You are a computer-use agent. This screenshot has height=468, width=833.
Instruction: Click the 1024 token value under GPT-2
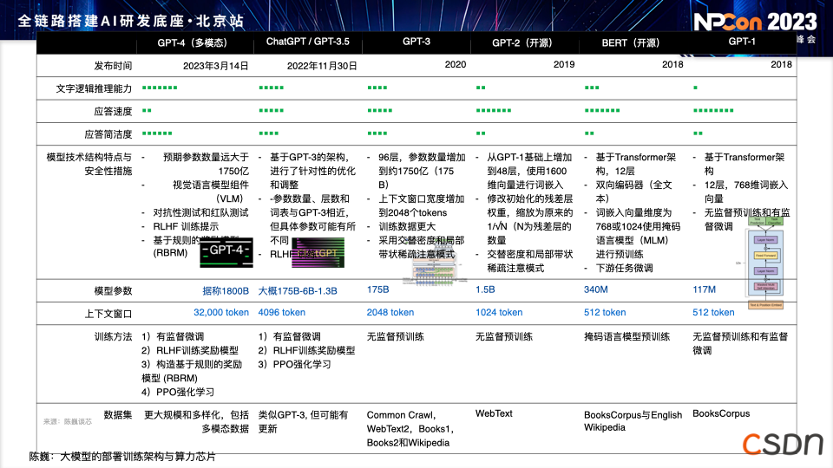pos(499,312)
